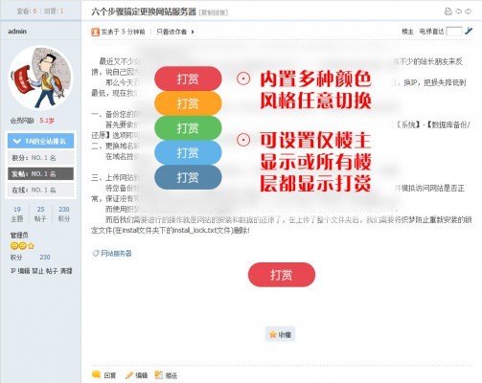Click the sidebar 编辑 user action
This screenshot has height=383, width=482.
(x=24, y=271)
